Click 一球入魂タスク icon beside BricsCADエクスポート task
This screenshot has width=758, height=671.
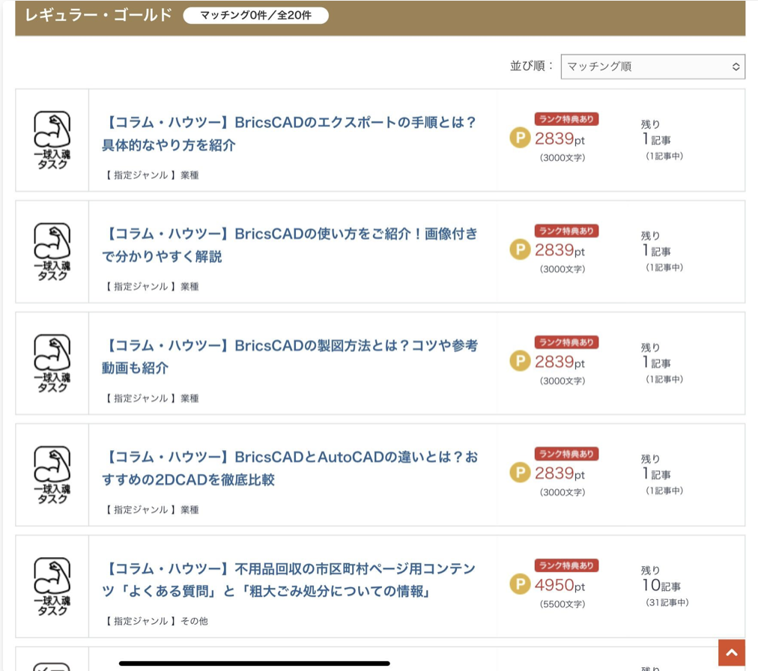(x=52, y=140)
